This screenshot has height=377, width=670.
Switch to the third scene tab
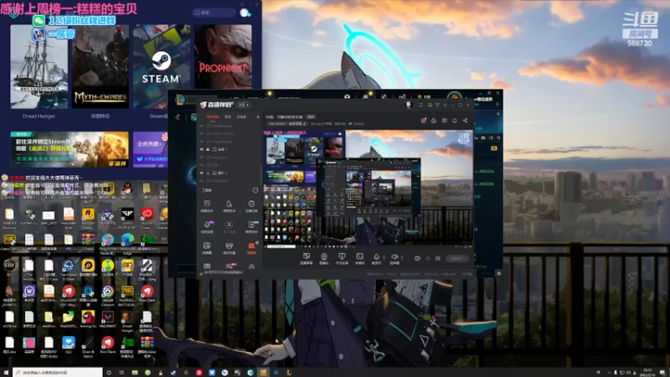click(241, 116)
